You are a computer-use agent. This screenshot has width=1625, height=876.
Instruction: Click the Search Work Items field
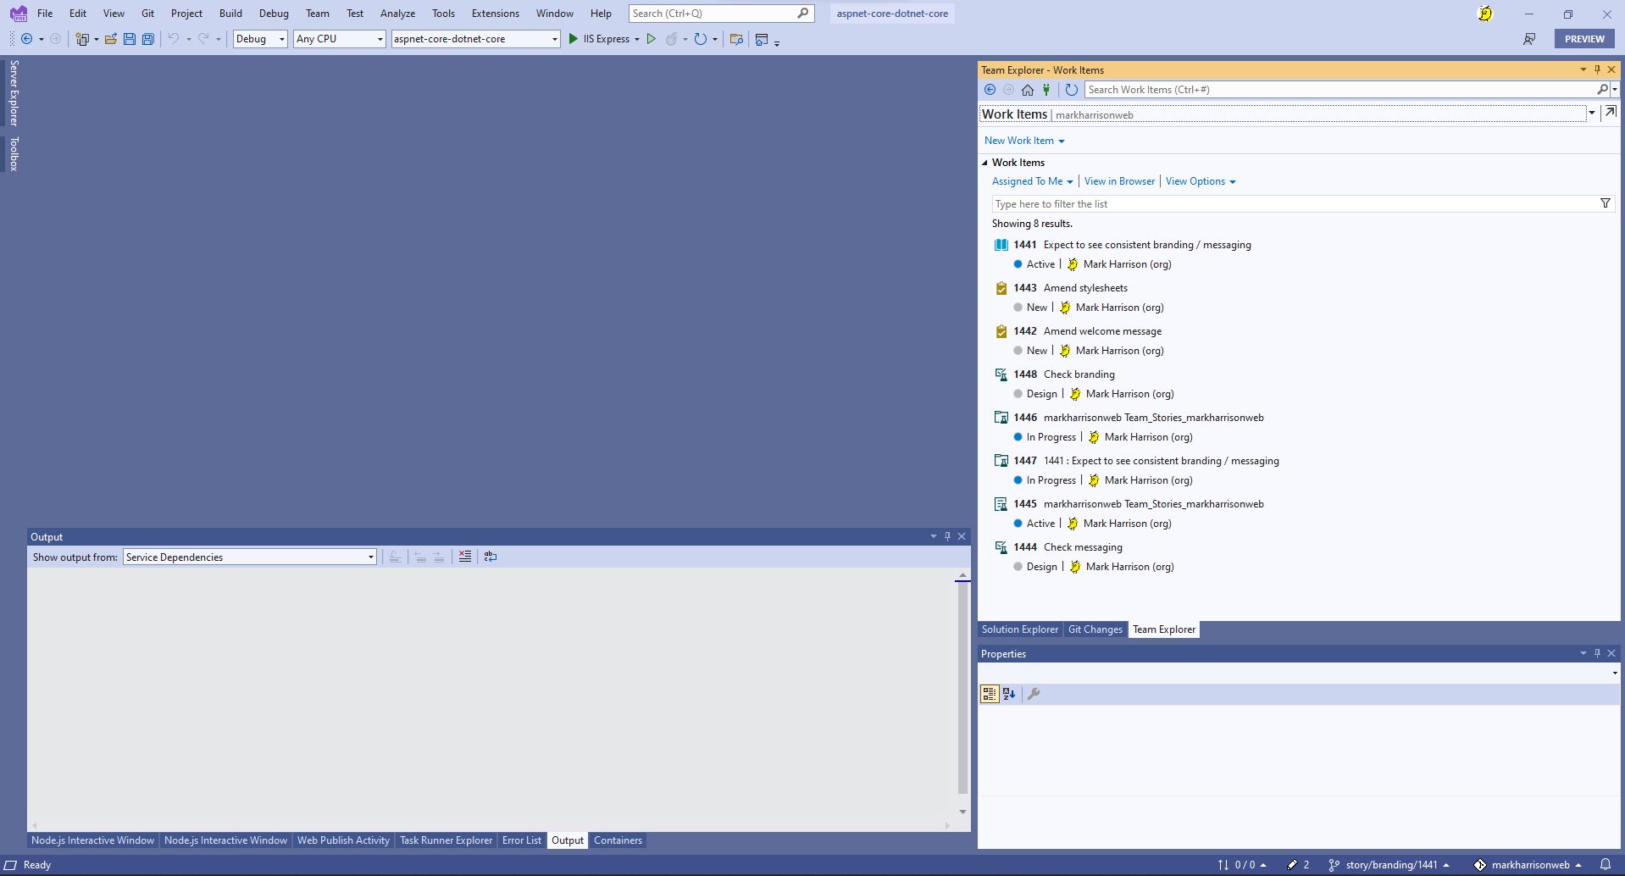point(1339,90)
